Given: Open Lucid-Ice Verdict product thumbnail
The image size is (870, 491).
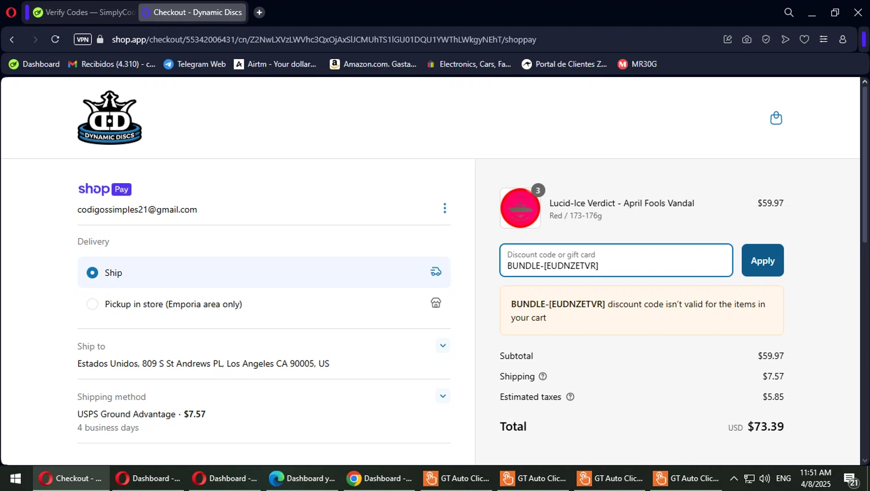Looking at the screenshot, I should [520, 208].
